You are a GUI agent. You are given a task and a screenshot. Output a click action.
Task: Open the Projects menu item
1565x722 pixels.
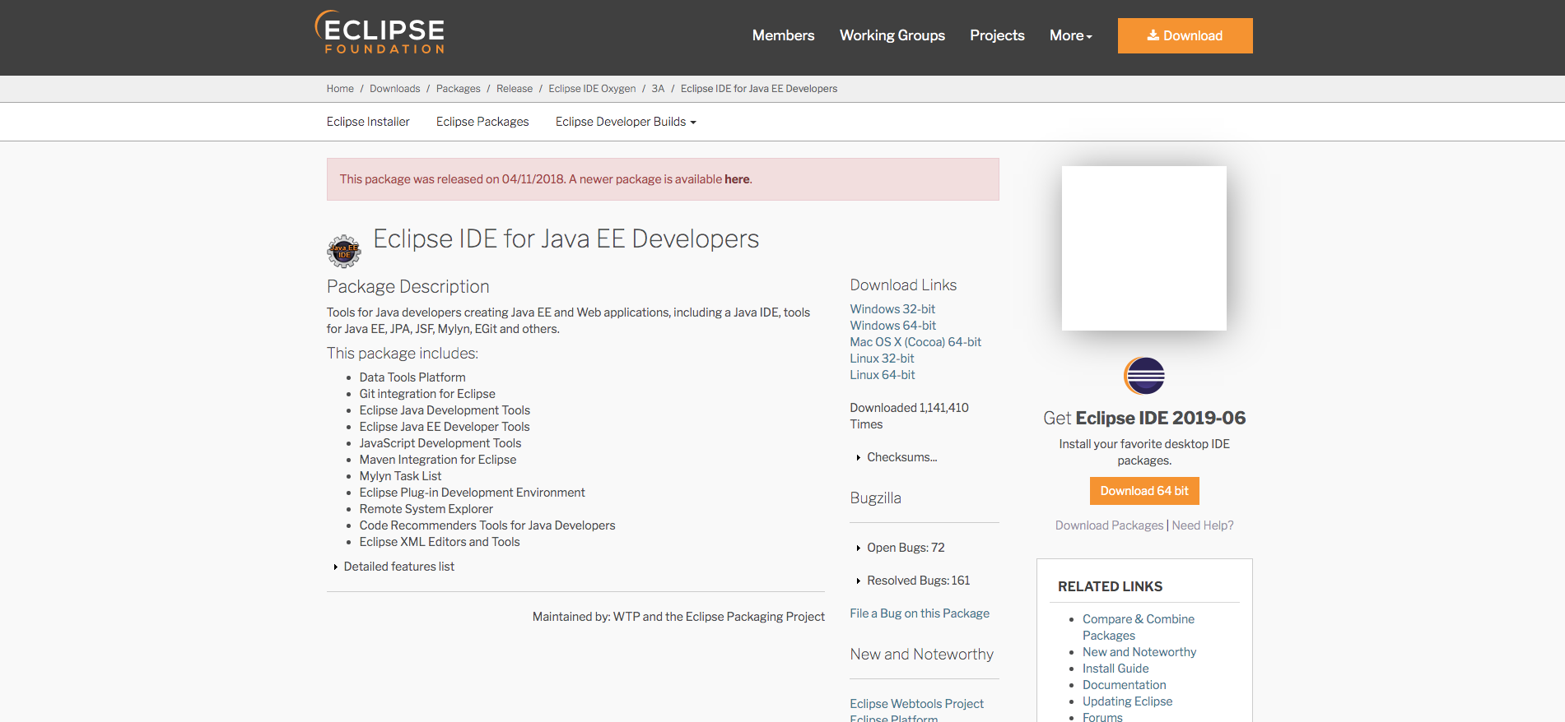coord(997,35)
